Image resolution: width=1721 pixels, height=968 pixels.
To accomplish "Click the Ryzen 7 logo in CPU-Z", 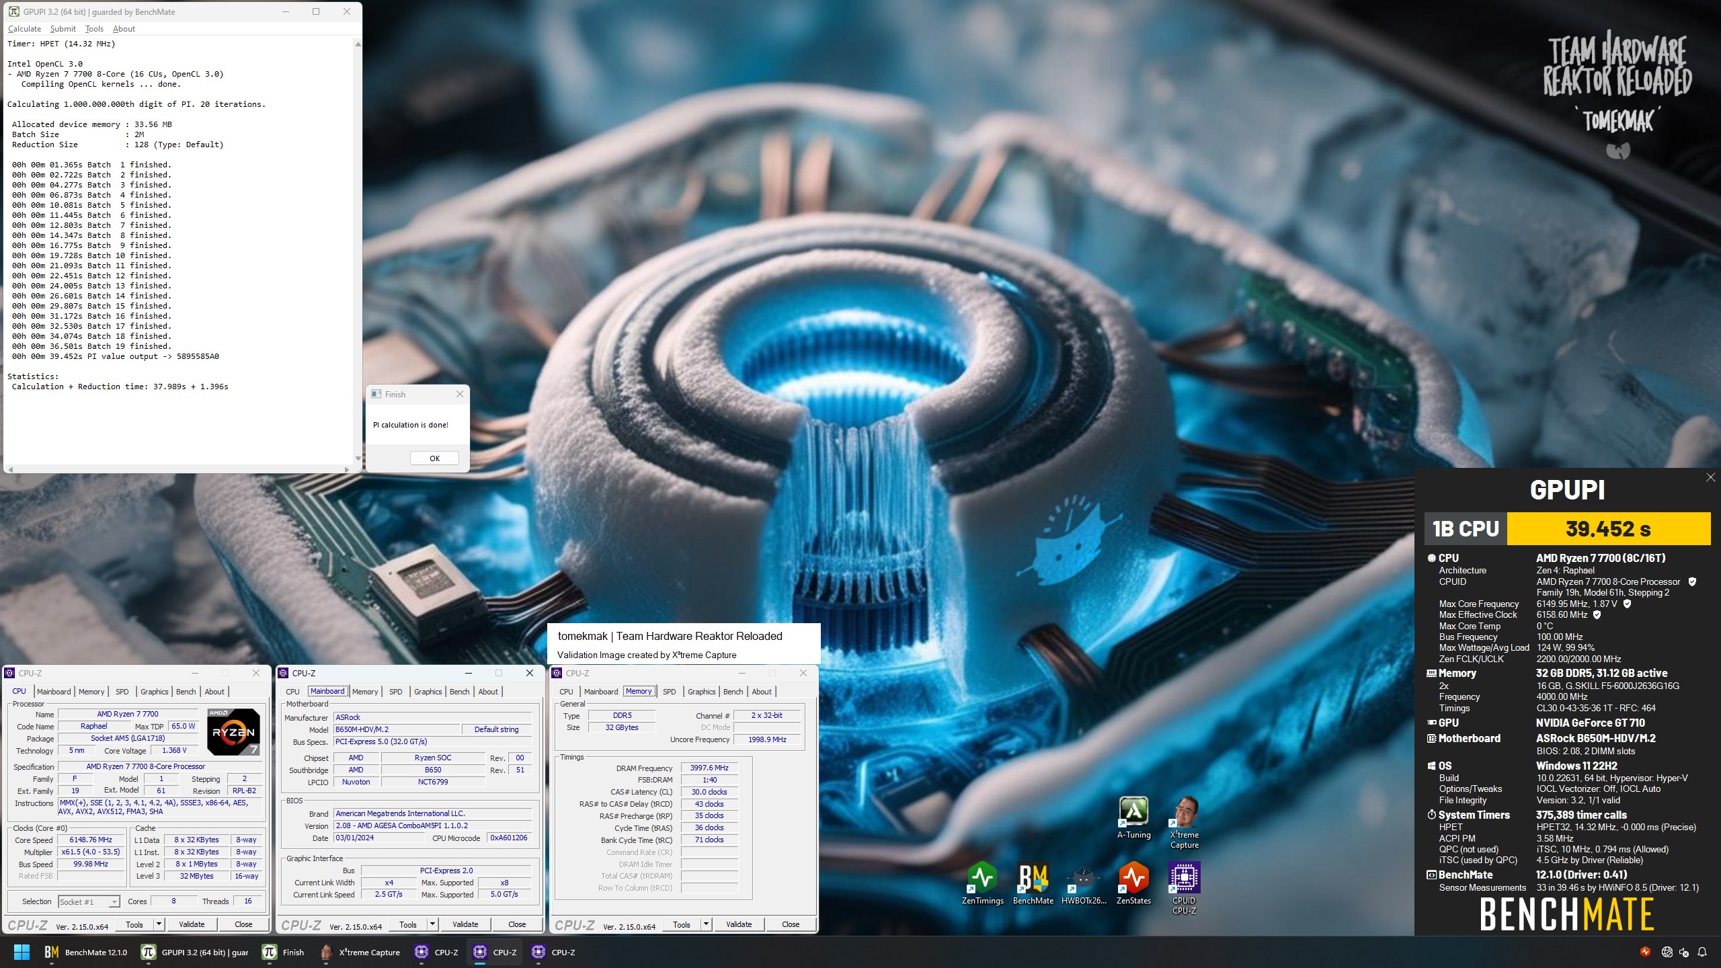I will tap(233, 731).
